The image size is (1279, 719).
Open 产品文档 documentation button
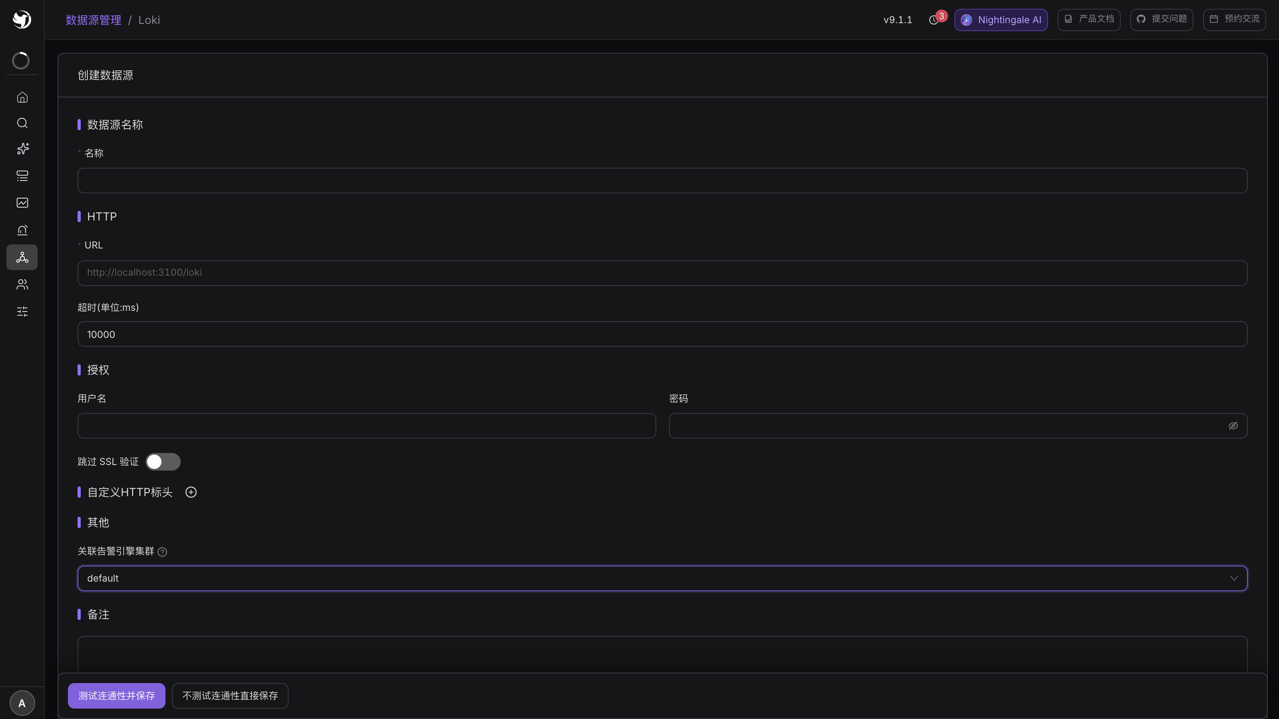(x=1089, y=19)
